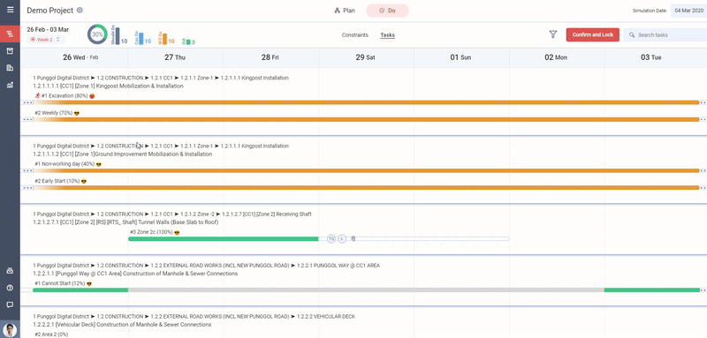Switch to Plan mode
The height and width of the screenshot is (338, 707).
345,11
